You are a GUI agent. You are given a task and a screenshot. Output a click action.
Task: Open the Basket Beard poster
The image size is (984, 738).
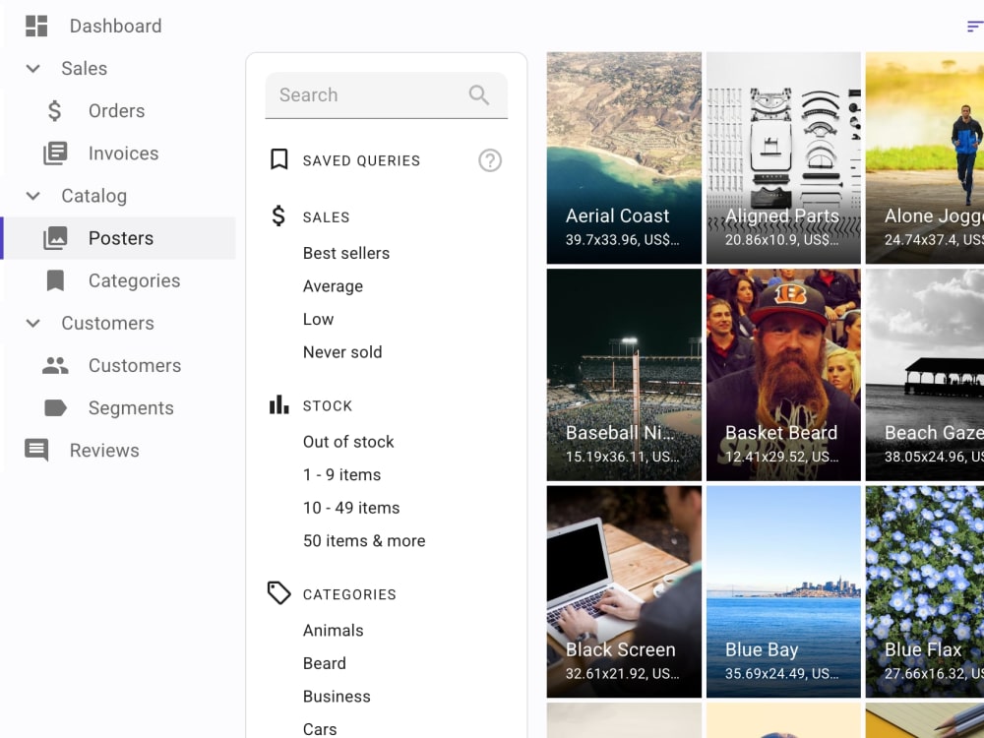pyautogui.click(x=783, y=375)
